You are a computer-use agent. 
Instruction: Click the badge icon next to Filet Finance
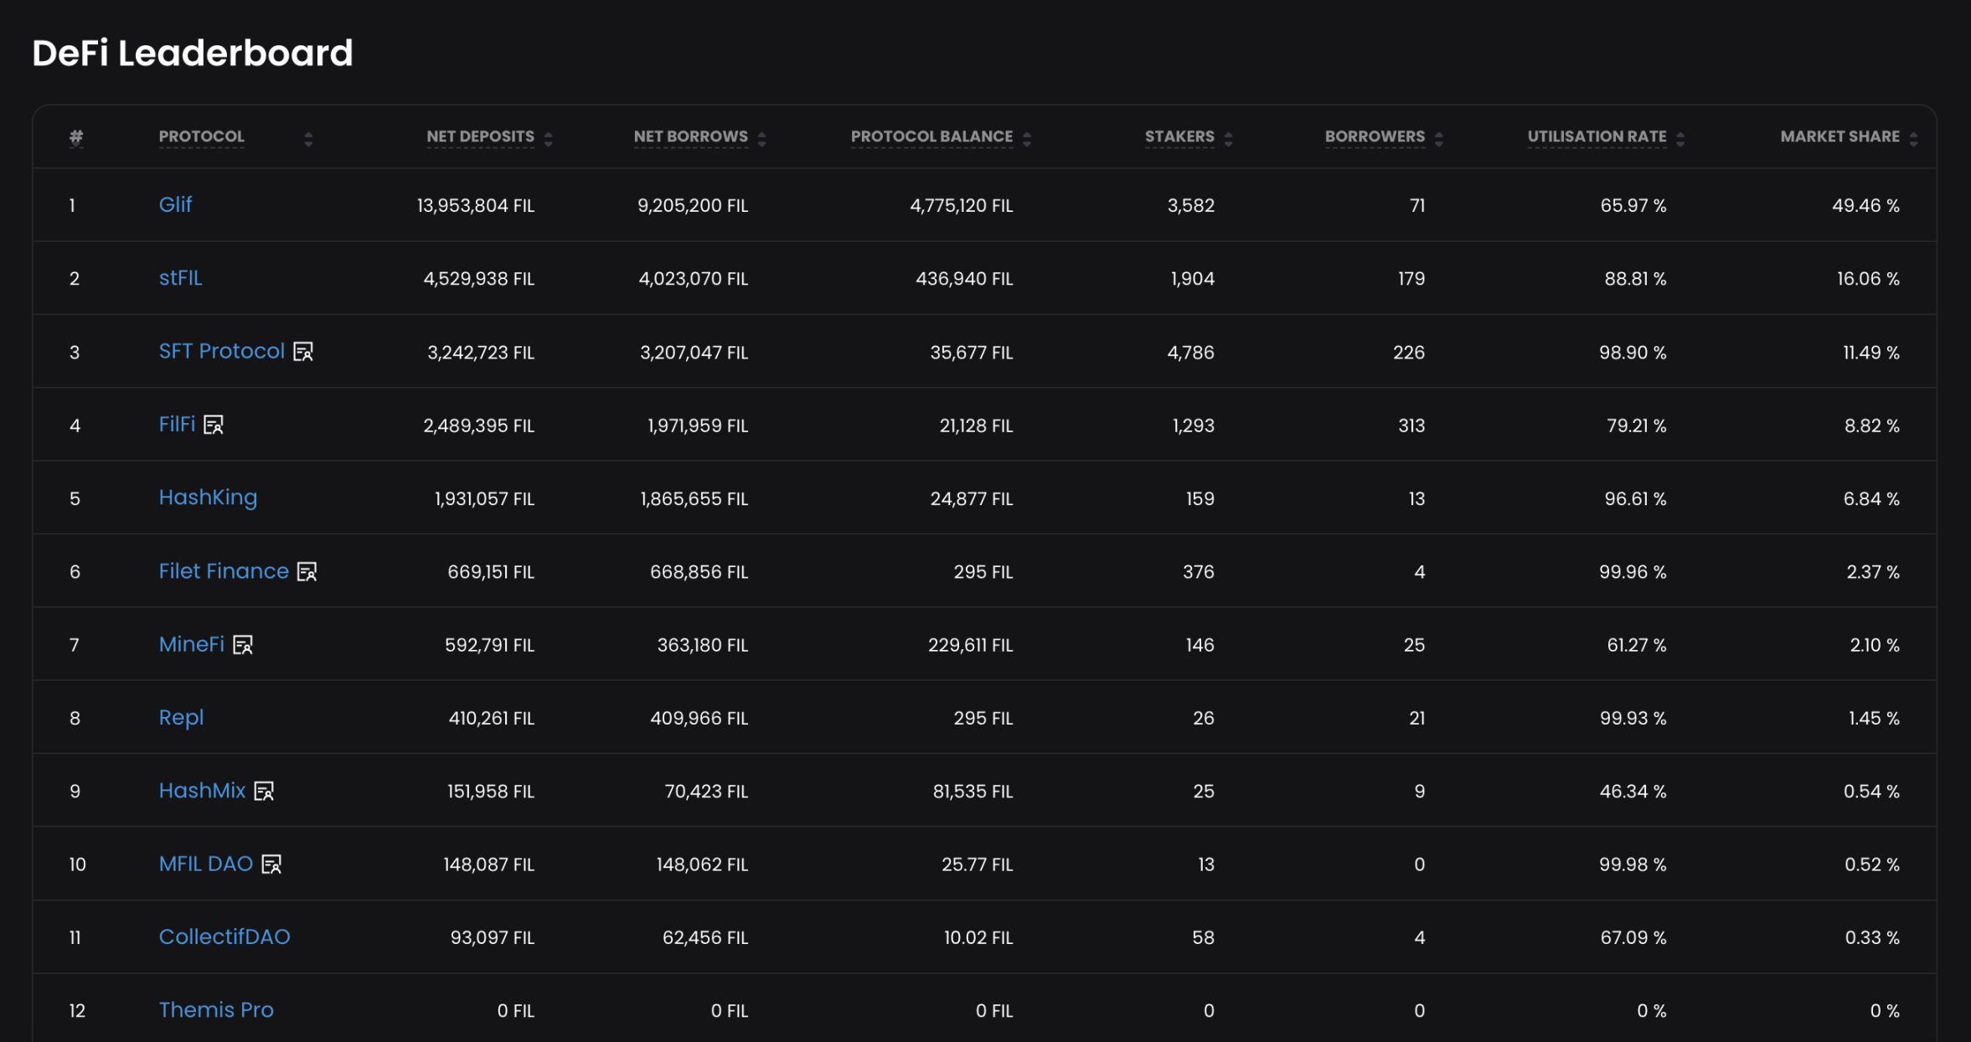tap(307, 572)
